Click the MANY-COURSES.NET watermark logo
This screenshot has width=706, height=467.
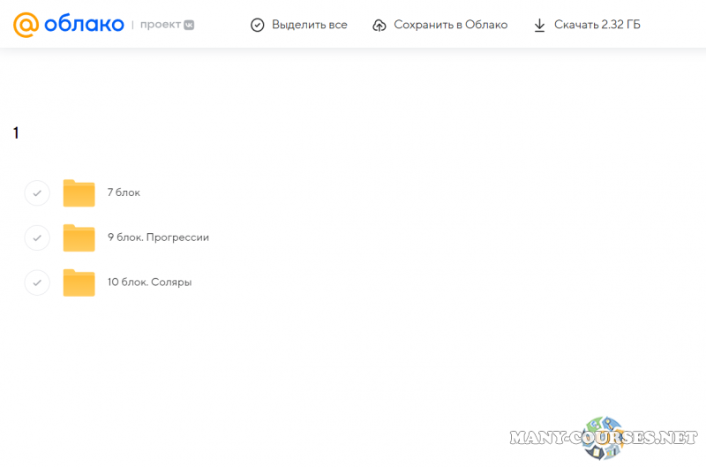[x=604, y=438]
